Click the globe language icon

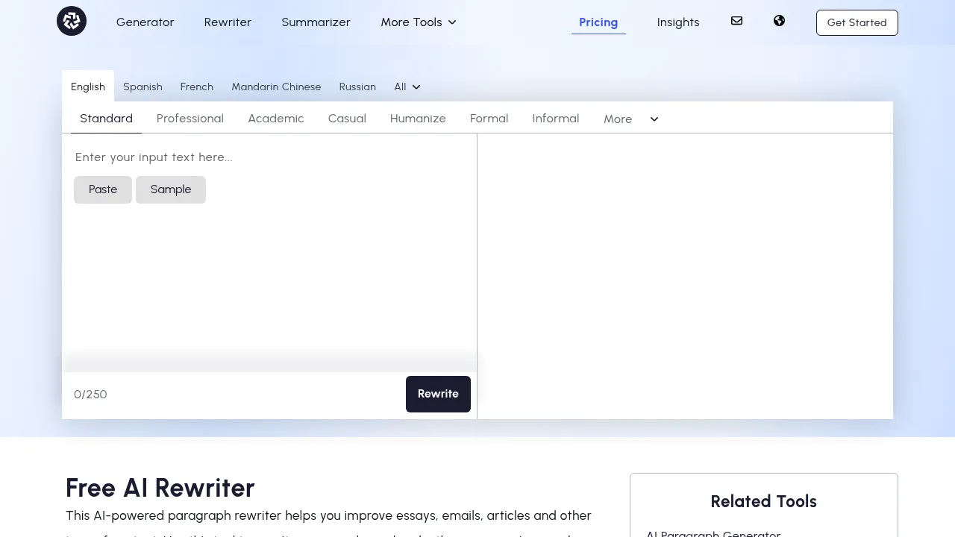point(779,21)
